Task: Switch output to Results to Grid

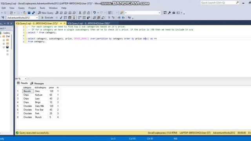Action: coord(98,18)
